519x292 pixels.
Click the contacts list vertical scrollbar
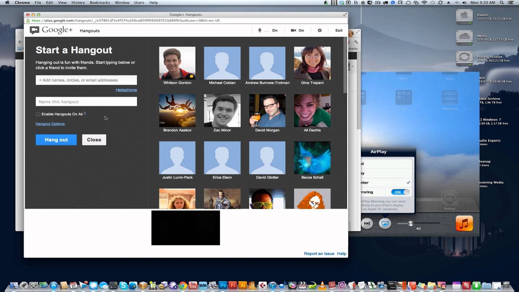point(345,65)
